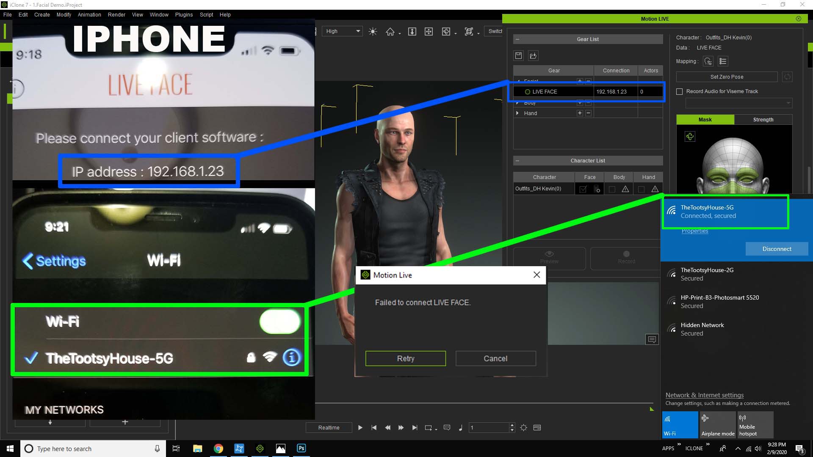This screenshot has width=813, height=457.
Task: Open the facial mapping settings icon
Action: pos(708,61)
